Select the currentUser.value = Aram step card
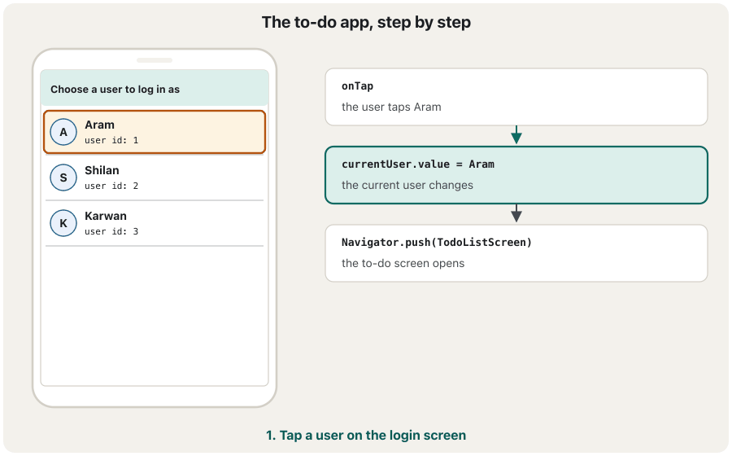 coord(516,175)
